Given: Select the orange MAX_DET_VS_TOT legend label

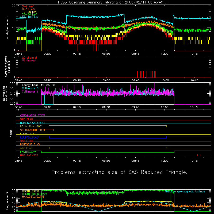Looking at the screenshot, I should pos(33,197).
